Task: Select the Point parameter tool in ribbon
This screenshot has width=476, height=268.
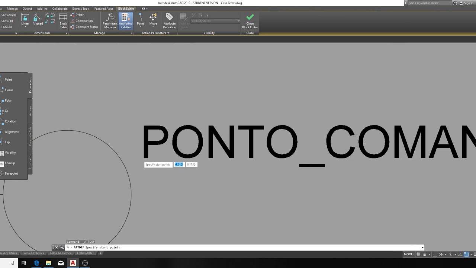Action: tap(141, 19)
